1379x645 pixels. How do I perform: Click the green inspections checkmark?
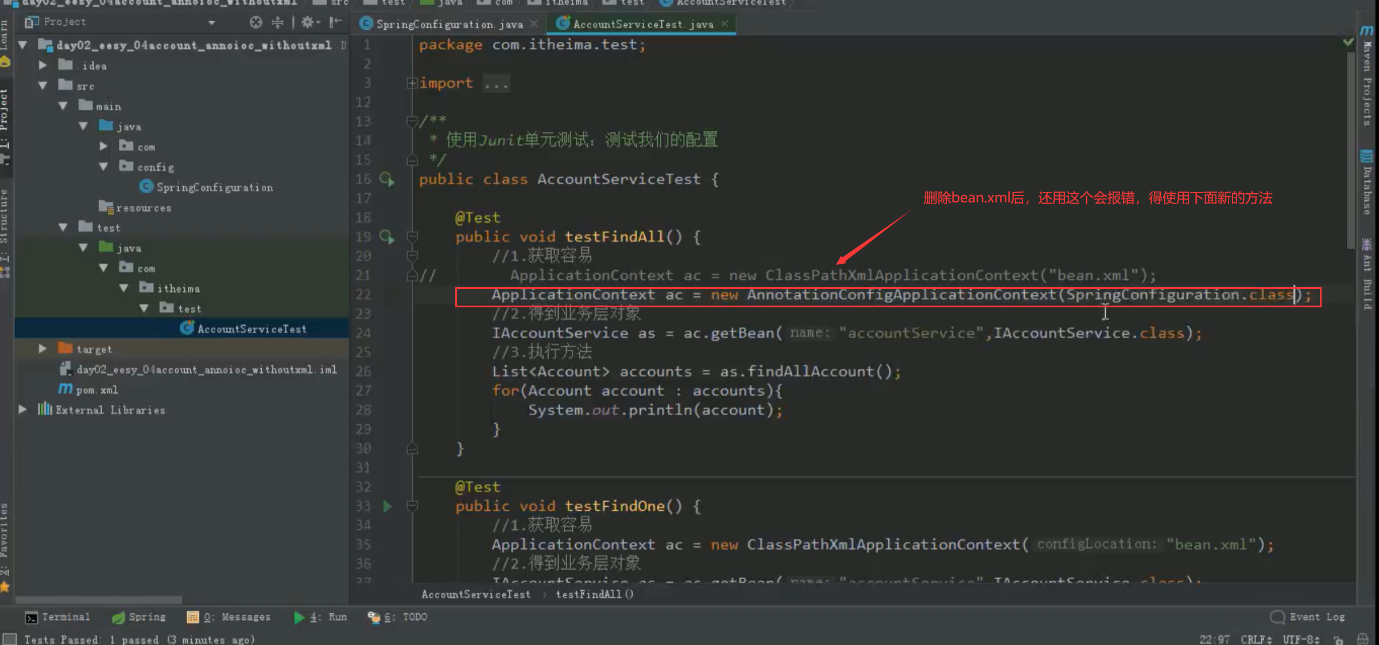tap(1347, 42)
